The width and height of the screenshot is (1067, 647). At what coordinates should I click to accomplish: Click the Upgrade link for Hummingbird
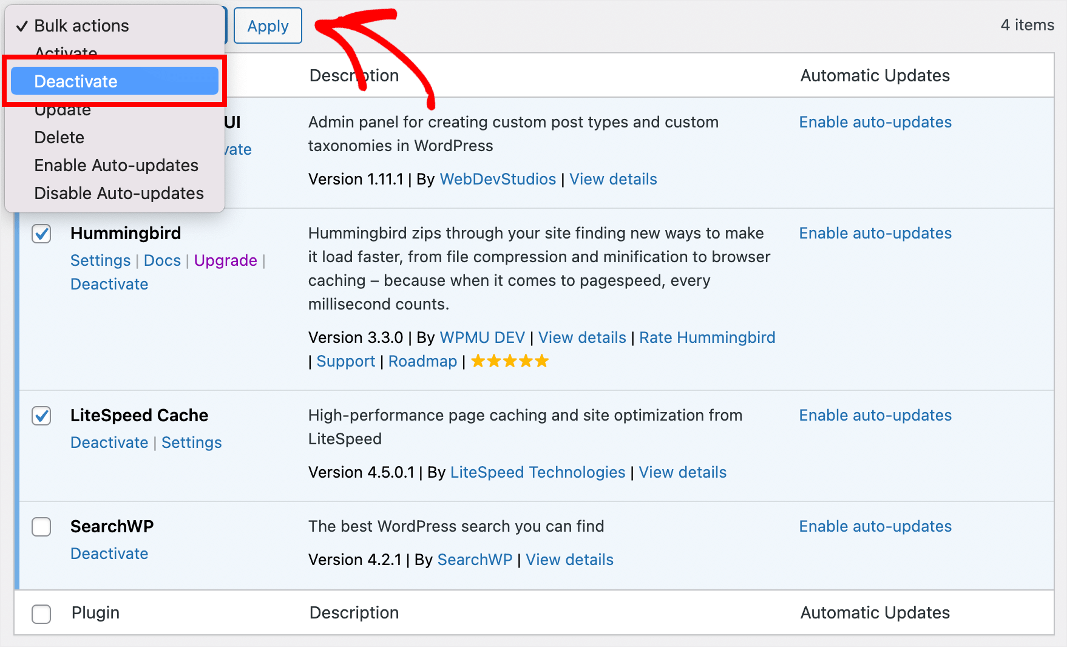(225, 260)
